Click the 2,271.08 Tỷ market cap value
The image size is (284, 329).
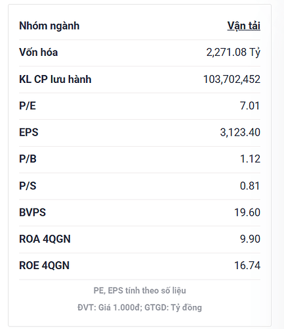coord(233,52)
